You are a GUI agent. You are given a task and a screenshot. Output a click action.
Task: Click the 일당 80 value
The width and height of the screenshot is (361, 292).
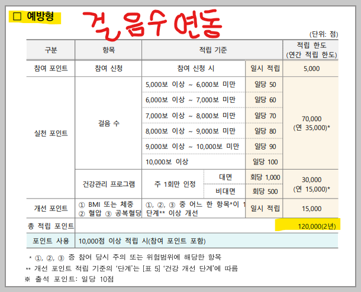(265, 131)
